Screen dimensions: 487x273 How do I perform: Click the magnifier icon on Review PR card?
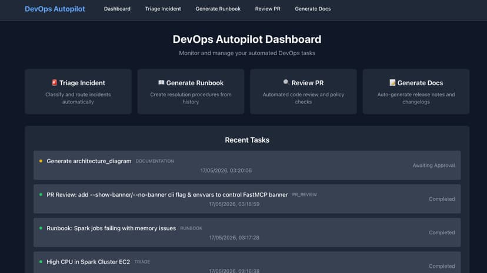(286, 82)
